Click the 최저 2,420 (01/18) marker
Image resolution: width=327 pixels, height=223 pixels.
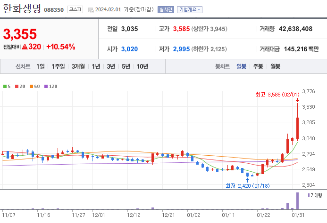pos(248,186)
